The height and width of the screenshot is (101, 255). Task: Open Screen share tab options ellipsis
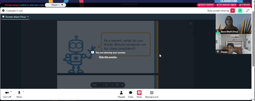28,17
